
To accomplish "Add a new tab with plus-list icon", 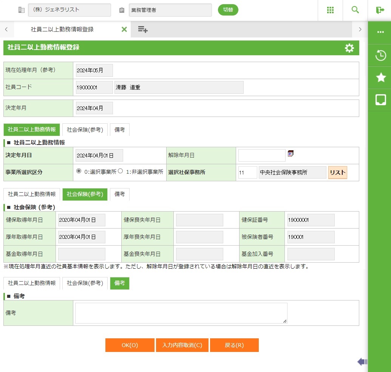I will pos(142,29).
